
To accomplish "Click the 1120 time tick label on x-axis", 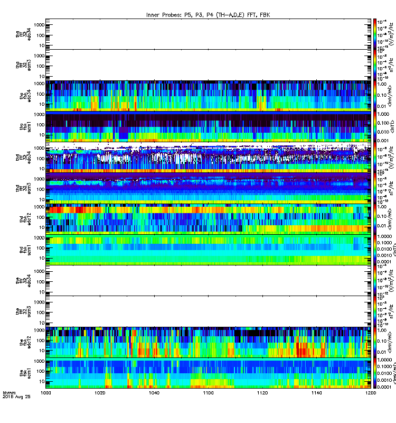I will click(x=262, y=393).
